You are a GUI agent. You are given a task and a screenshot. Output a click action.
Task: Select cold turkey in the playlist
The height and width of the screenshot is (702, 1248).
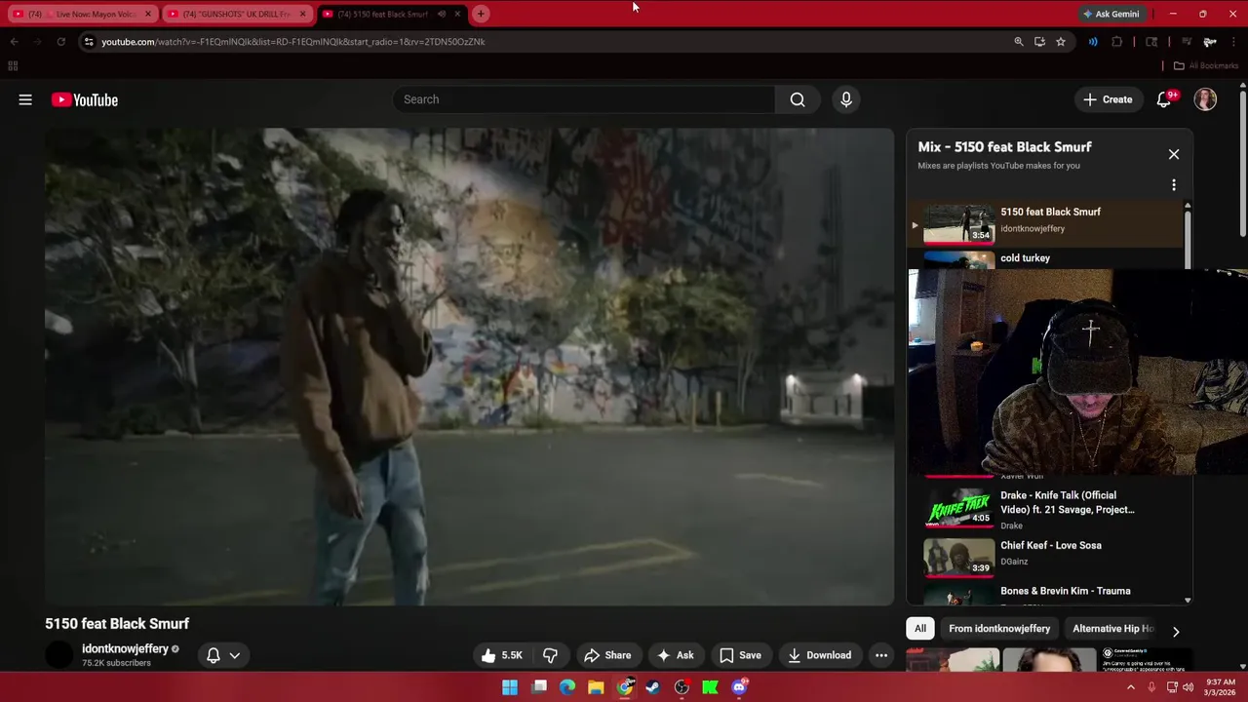click(x=1025, y=258)
